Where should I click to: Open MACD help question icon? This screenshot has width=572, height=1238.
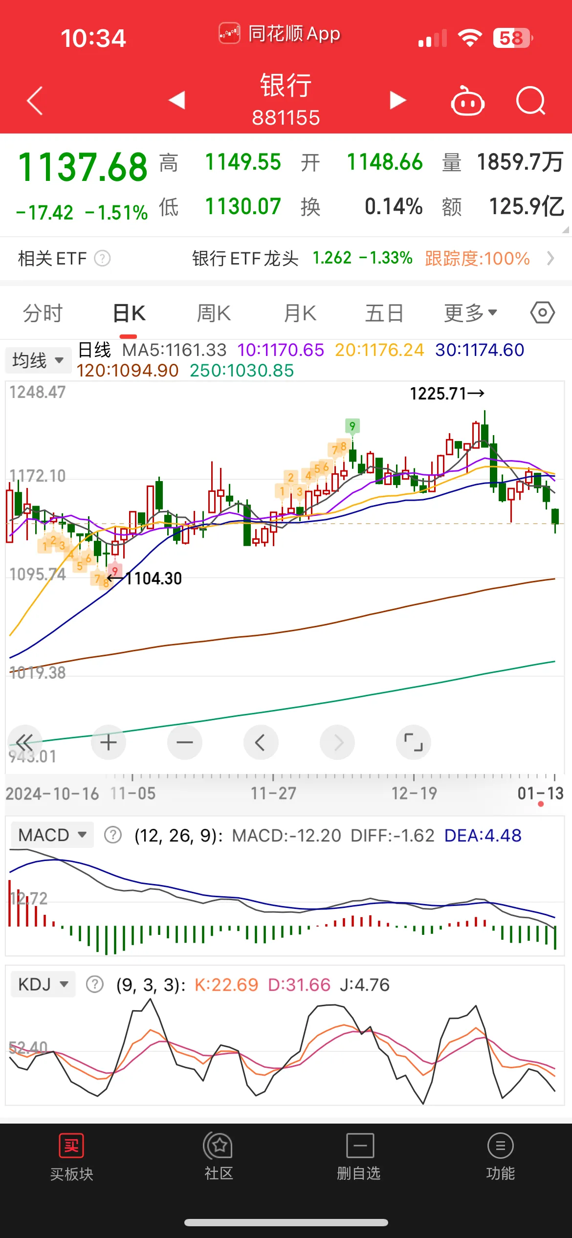pos(113,835)
